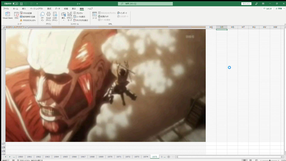
Task: Select column header HS
Action: pyautogui.click(x=232, y=27)
